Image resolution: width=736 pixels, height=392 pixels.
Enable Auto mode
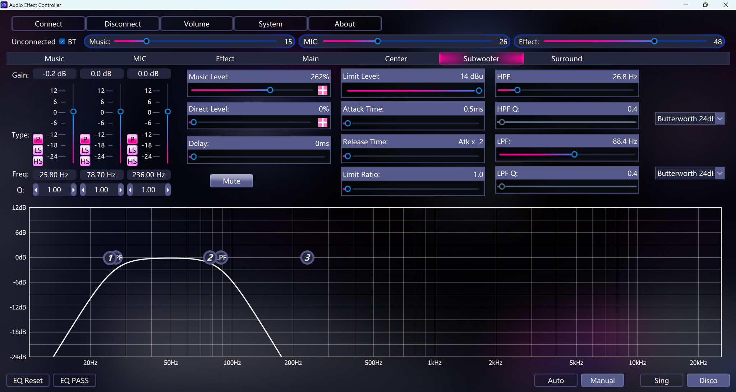coord(556,380)
